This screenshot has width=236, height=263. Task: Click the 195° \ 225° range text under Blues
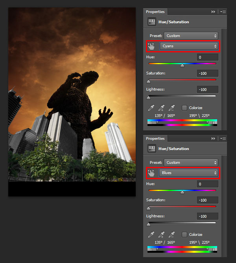pyautogui.click(x=199, y=243)
